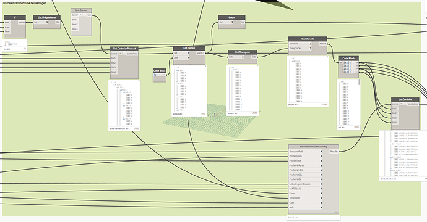Open chevron on belastingcombinaties input port
This screenshot has height=222, width=427.
[321, 184]
